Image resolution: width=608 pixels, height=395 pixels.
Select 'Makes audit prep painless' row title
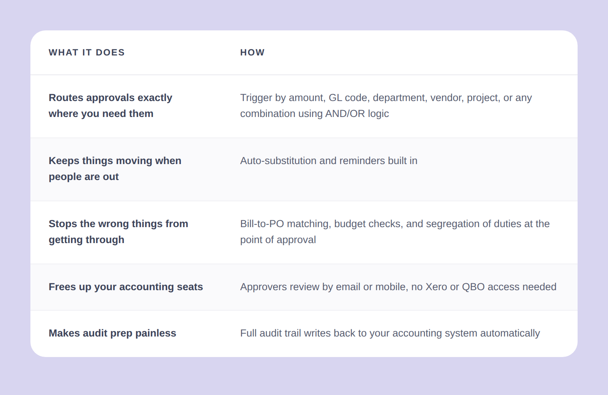[112, 333]
